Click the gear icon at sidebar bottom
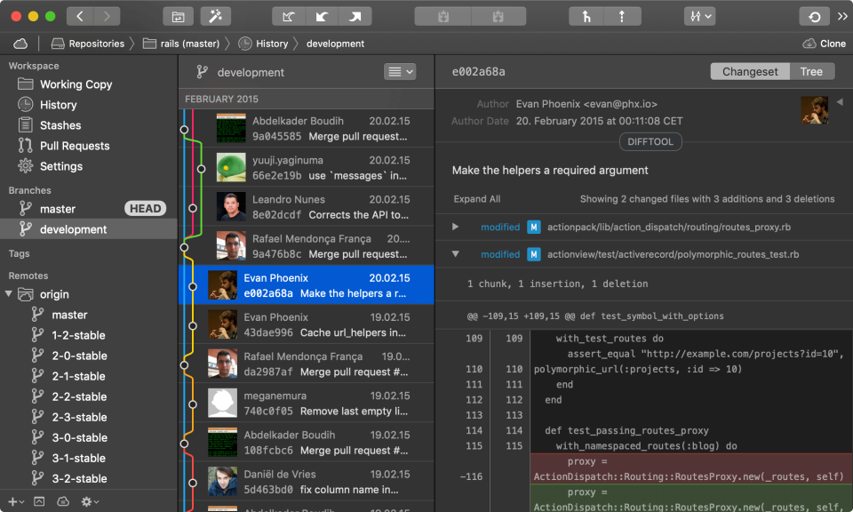The width and height of the screenshot is (853, 512). point(89,501)
